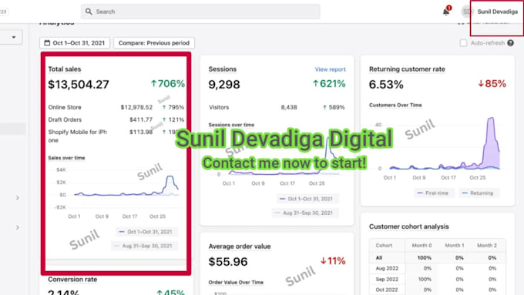This screenshot has width=524, height=295.
Task: Click the SD user avatar
Action: click(467, 12)
